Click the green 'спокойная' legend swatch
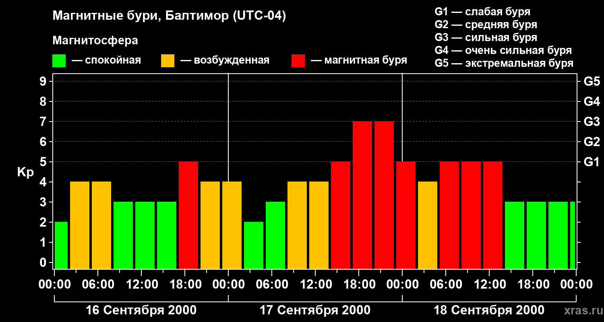The width and height of the screenshot is (604, 322). pyautogui.click(x=59, y=61)
